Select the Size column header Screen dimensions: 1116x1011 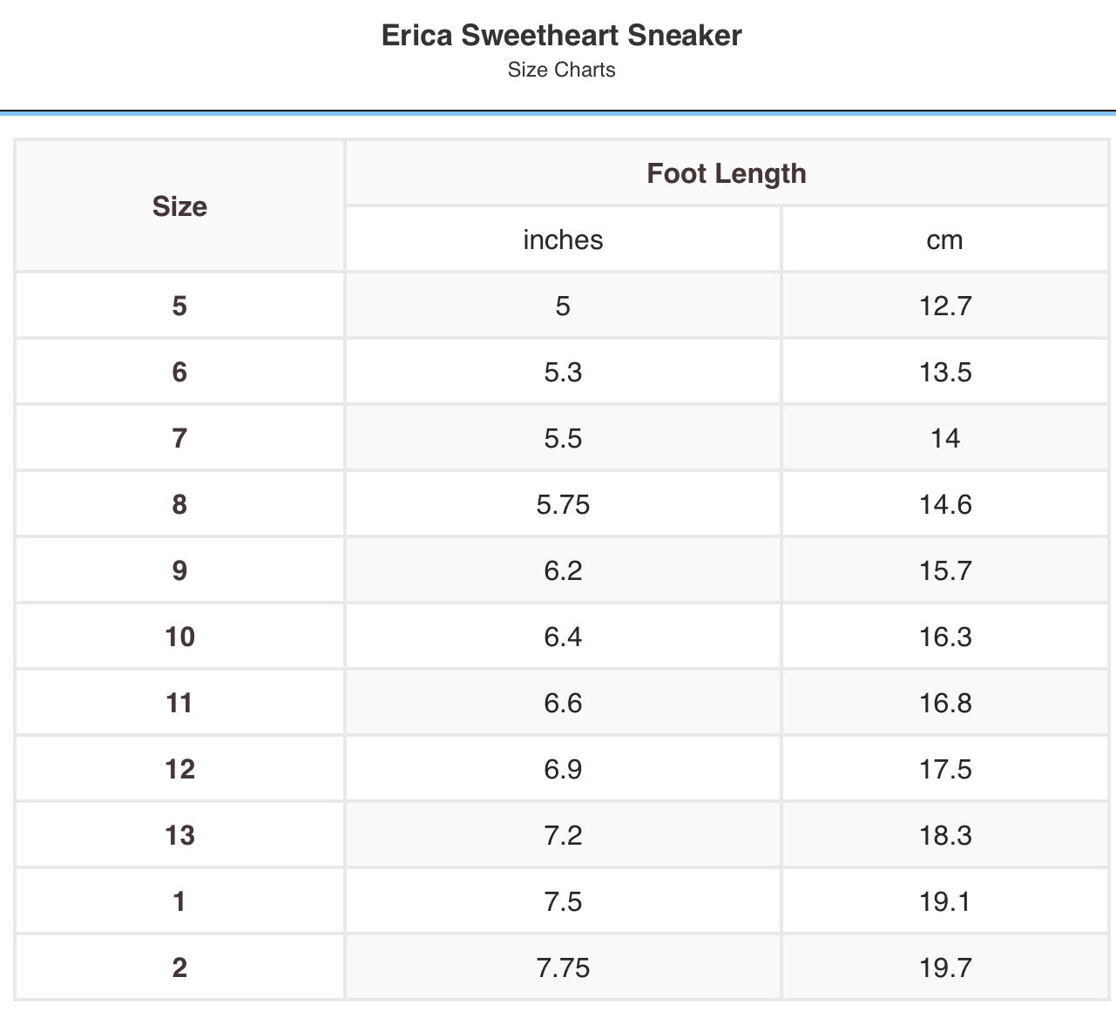[179, 206]
